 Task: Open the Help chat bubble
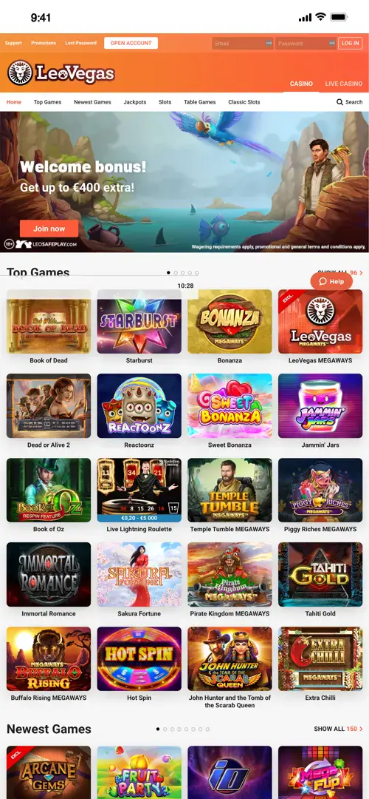coord(331,281)
